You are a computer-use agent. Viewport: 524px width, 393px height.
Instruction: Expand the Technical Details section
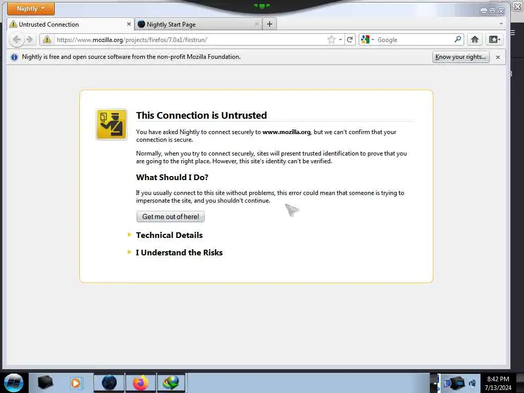click(169, 235)
